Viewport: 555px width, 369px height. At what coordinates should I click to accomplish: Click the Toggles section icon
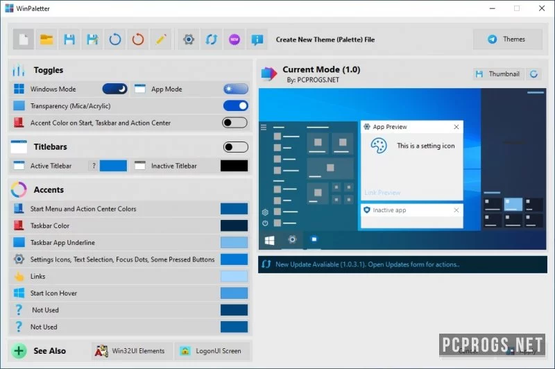click(x=19, y=70)
